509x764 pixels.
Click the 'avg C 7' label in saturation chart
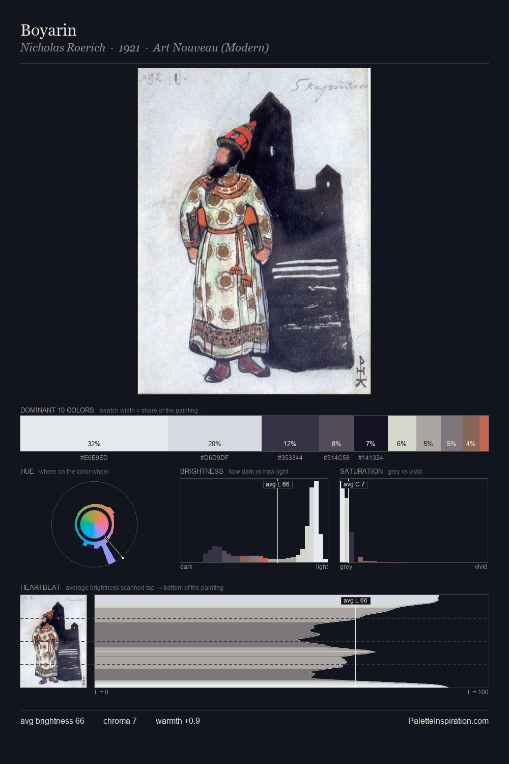[x=354, y=484]
